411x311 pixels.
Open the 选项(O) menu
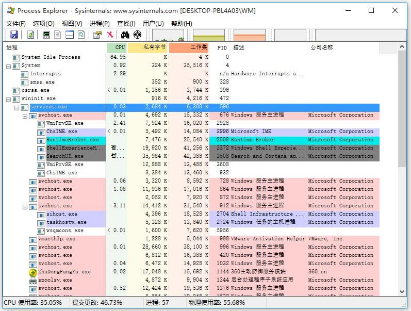[x=43, y=24]
